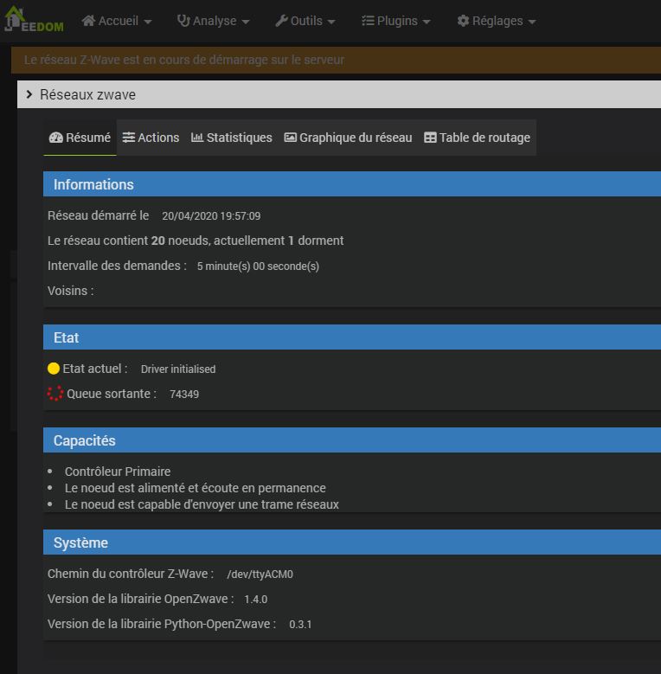Click the yellow Etat actuel status indicator
This screenshot has height=674, width=661.
pyautogui.click(x=54, y=369)
